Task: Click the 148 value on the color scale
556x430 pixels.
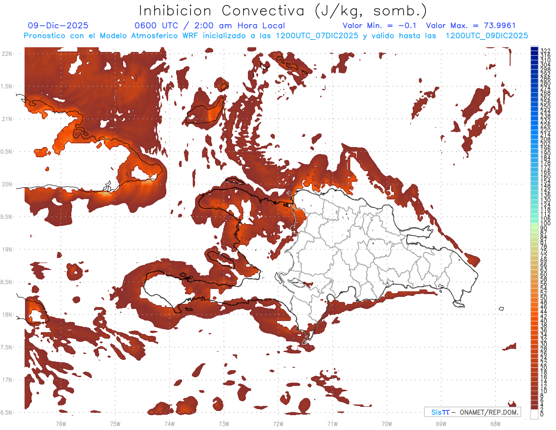Action: click(545, 186)
